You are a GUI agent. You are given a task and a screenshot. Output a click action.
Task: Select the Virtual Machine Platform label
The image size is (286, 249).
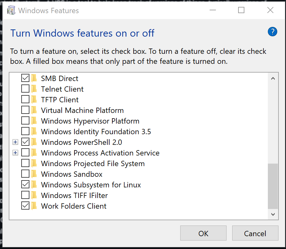(82, 110)
